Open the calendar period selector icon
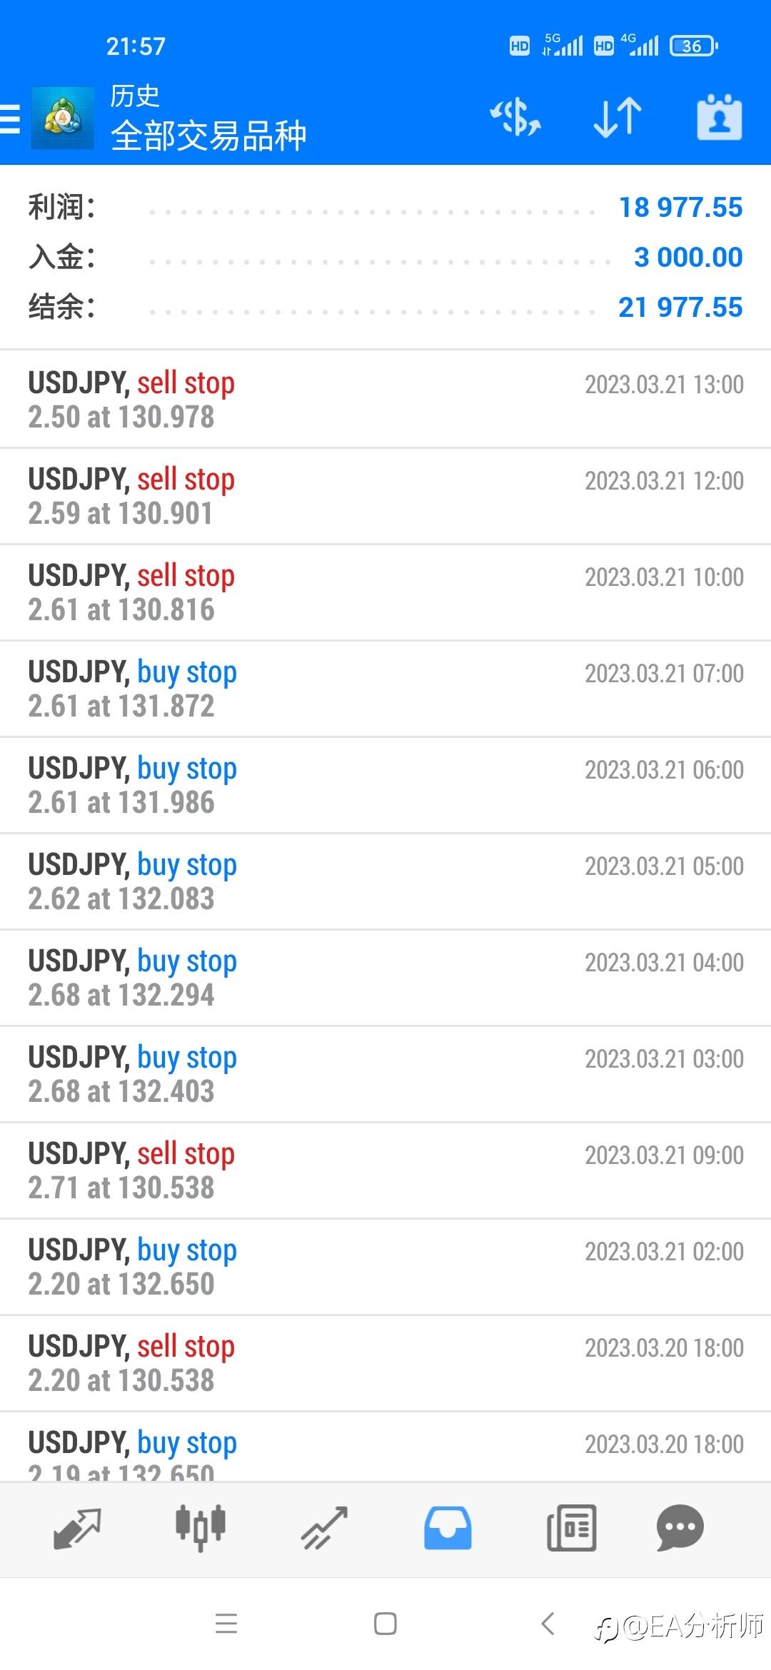This screenshot has width=771, height=1670. coord(719,117)
